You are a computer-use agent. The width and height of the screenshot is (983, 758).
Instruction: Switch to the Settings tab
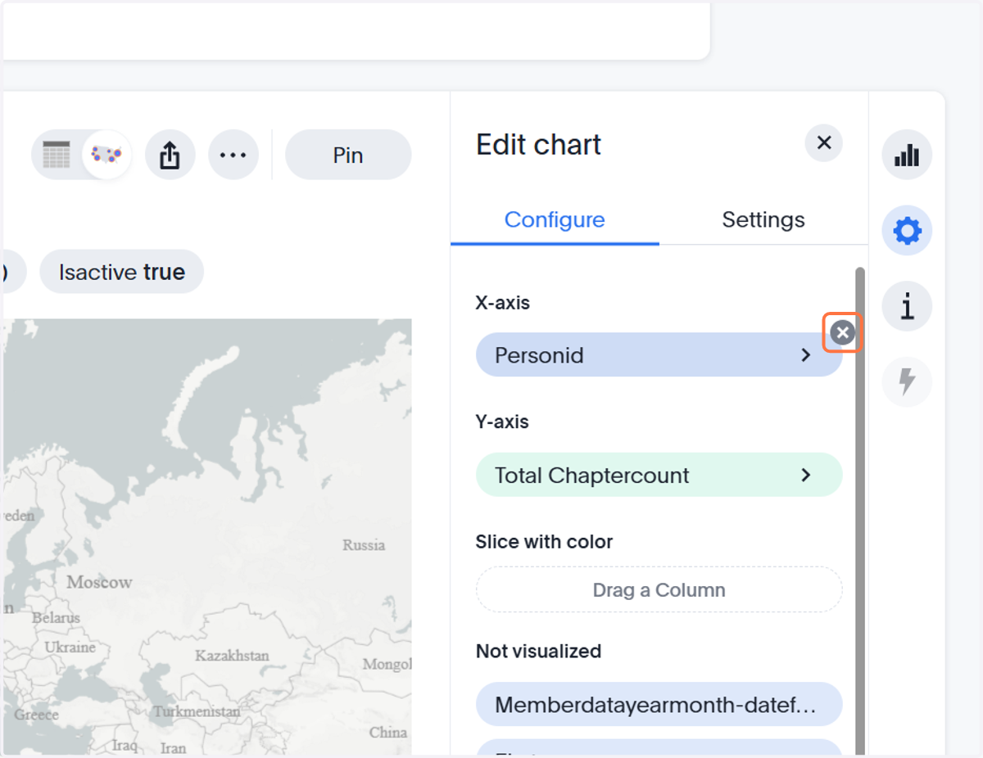pyautogui.click(x=763, y=219)
